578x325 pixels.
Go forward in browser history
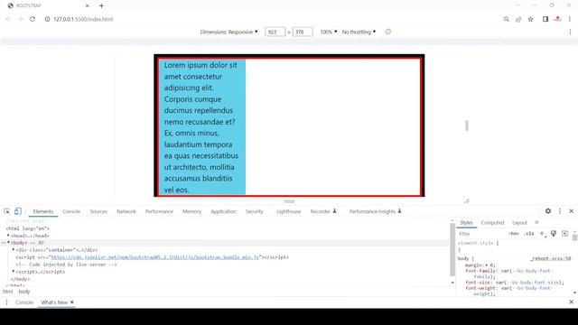[20, 19]
